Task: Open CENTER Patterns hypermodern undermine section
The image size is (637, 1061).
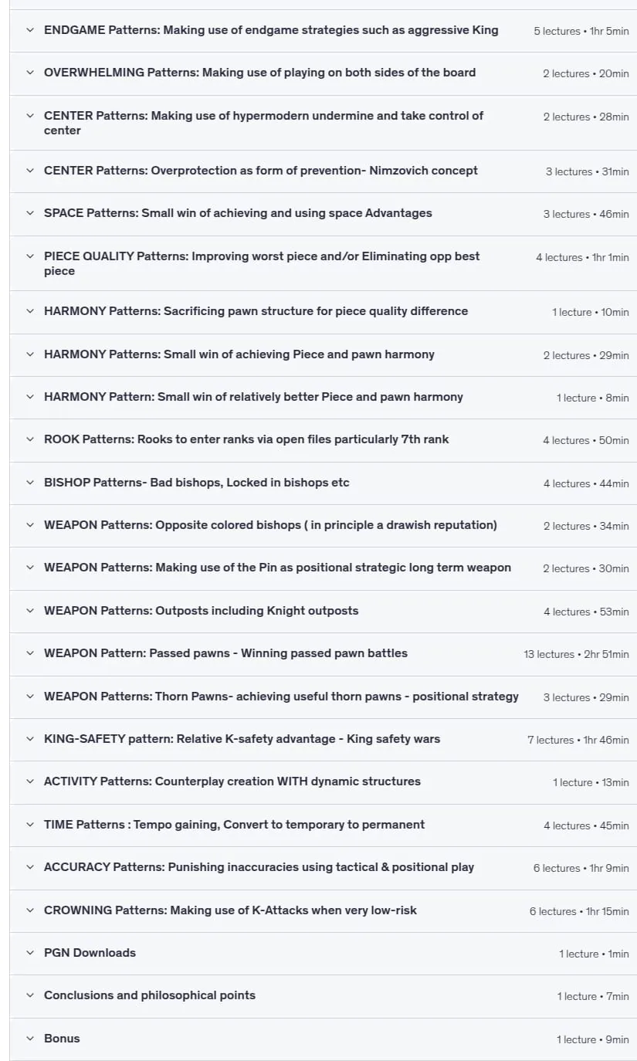Action: tap(324, 123)
